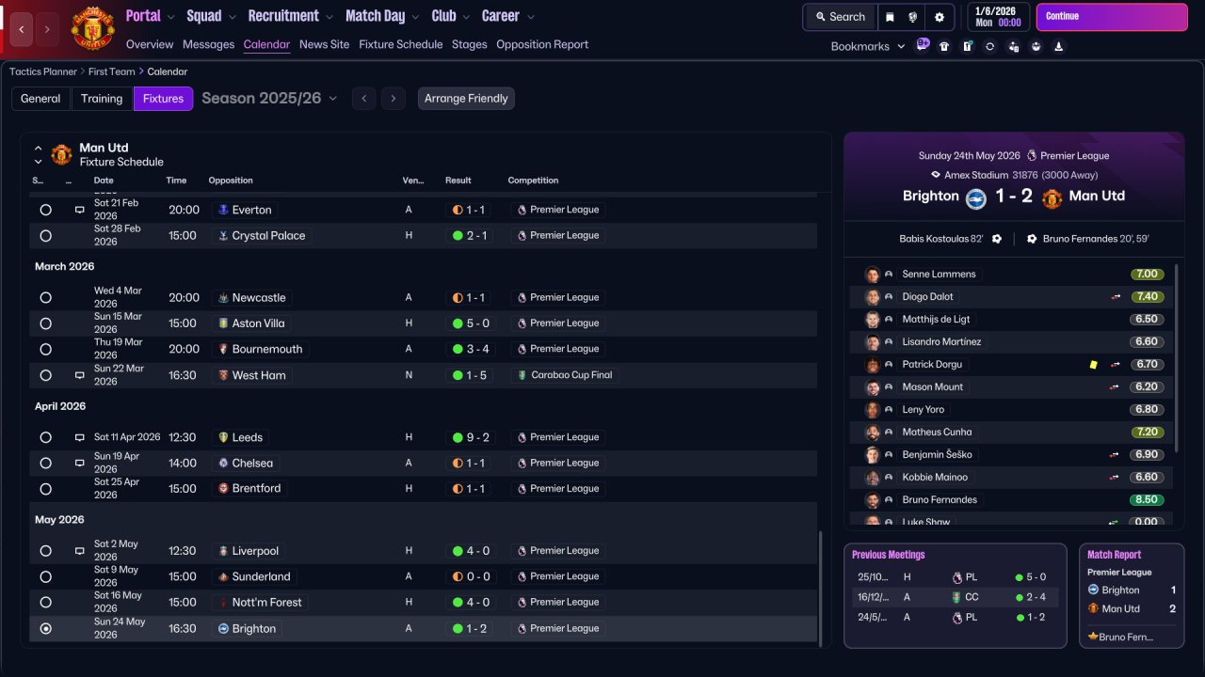Select the Chelsea fixture radio button
This screenshot has width=1205, height=677.
coord(45,463)
